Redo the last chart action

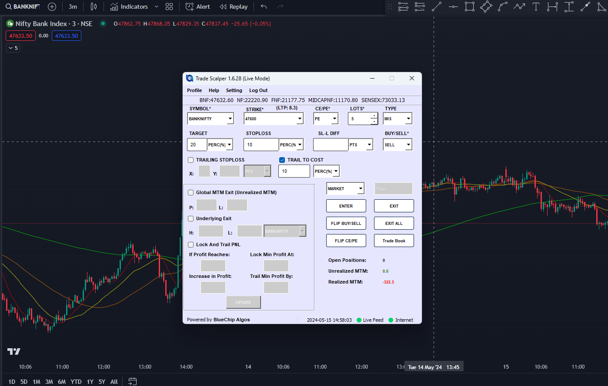(x=280, y=7)
